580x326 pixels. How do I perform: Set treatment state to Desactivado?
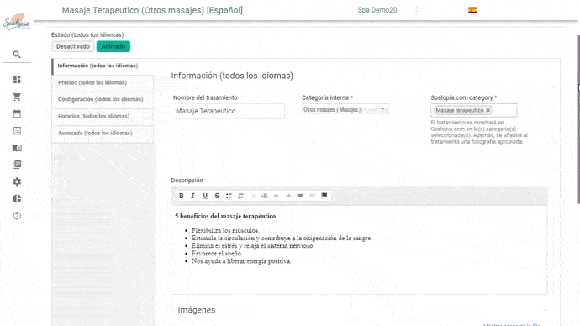73,46
